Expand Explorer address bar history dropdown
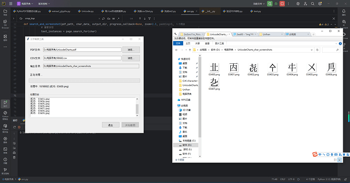This screenshot has width=350, height=183. tap(311, 50)
